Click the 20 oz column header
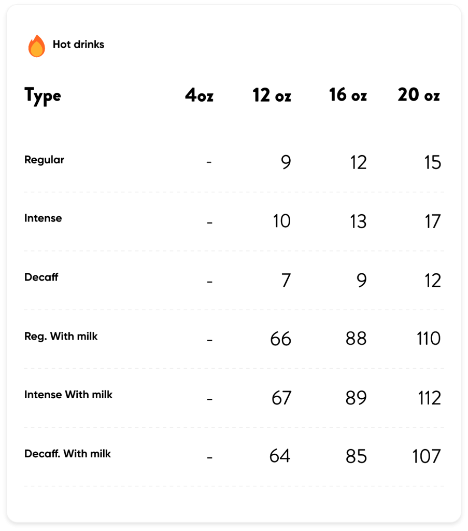 (x=419, y=94)
